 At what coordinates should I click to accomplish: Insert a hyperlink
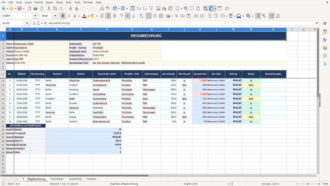point(186,9)
